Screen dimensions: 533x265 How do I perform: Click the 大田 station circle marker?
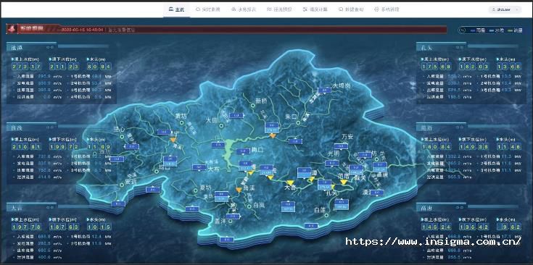click(221, 126)
